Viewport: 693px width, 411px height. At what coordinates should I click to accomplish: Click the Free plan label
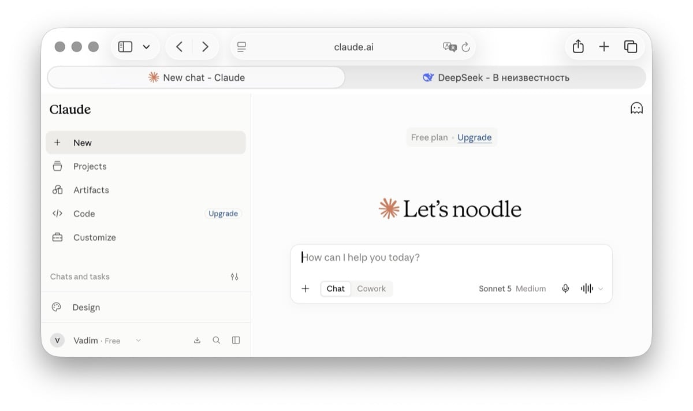pos(429,137)
